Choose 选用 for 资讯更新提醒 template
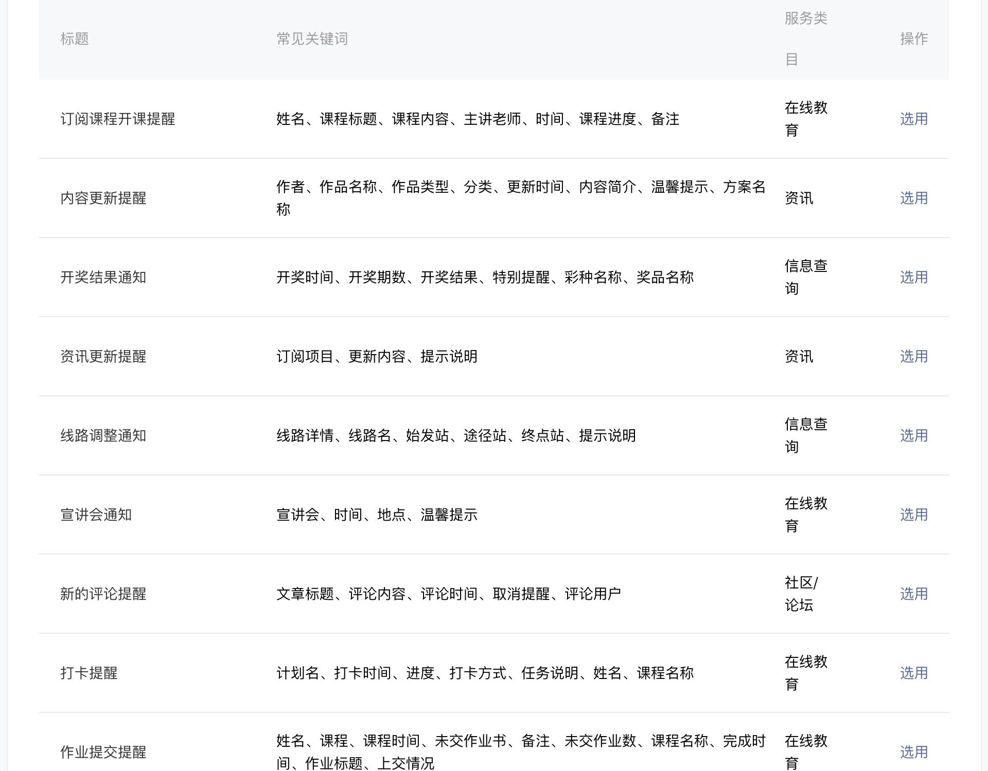Image resolution: width=988 pixels, height=771 pixels. 913,356
